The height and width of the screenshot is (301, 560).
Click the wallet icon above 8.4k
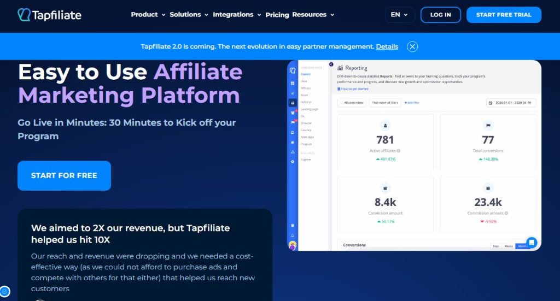(x=385, y=188)
